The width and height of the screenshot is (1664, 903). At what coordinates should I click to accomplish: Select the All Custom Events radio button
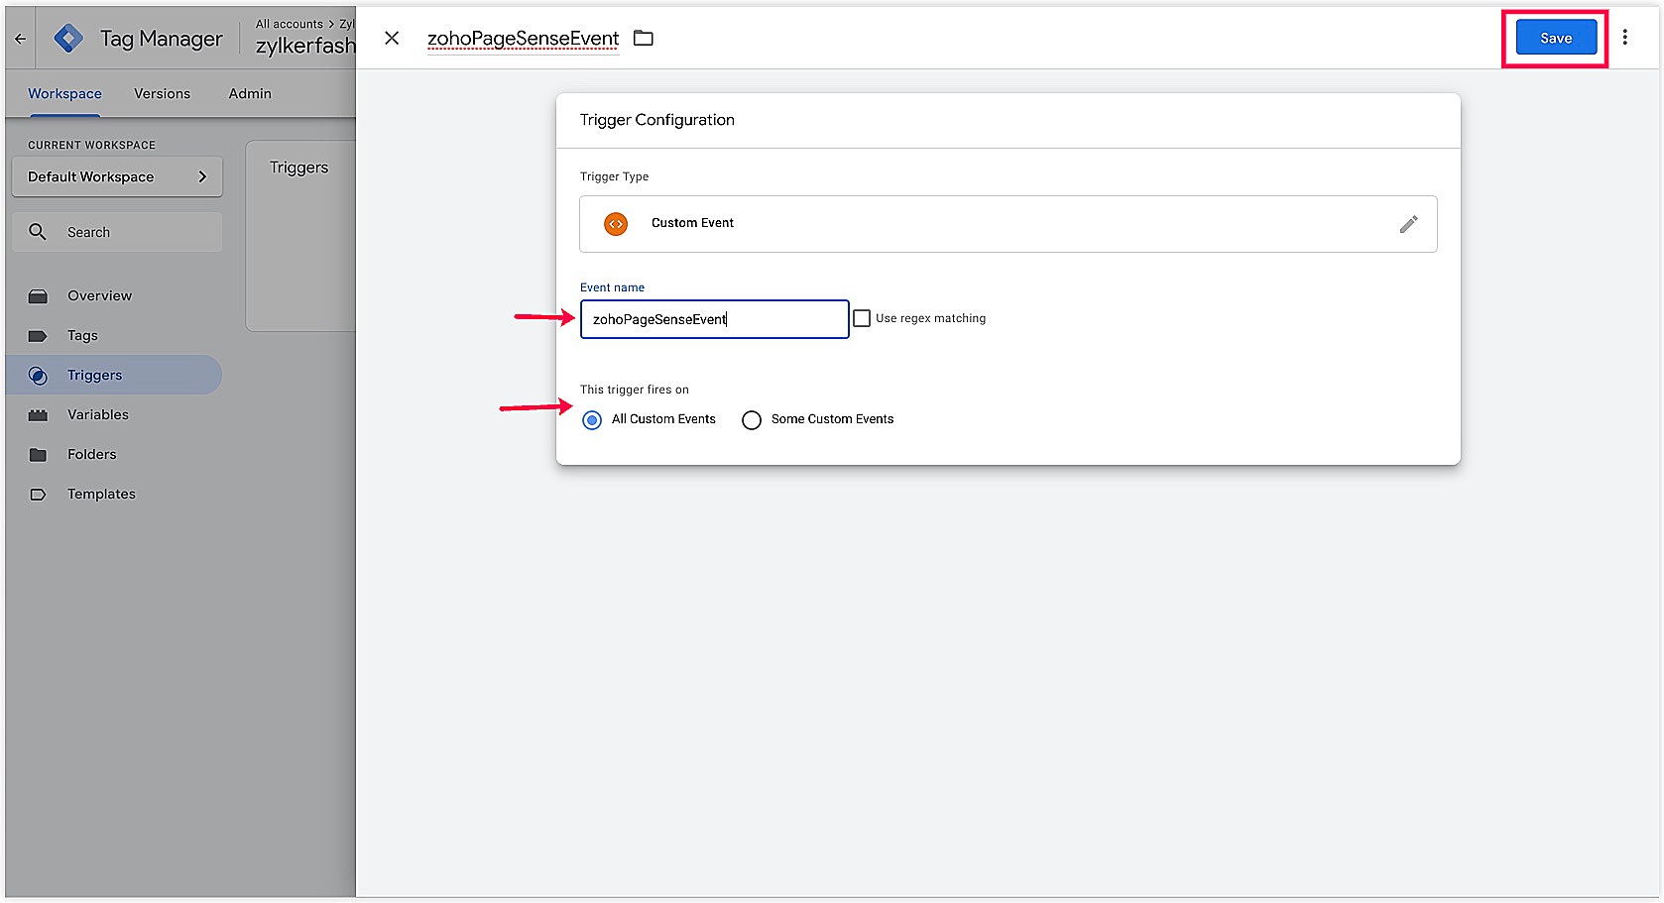tap(592, 420)
